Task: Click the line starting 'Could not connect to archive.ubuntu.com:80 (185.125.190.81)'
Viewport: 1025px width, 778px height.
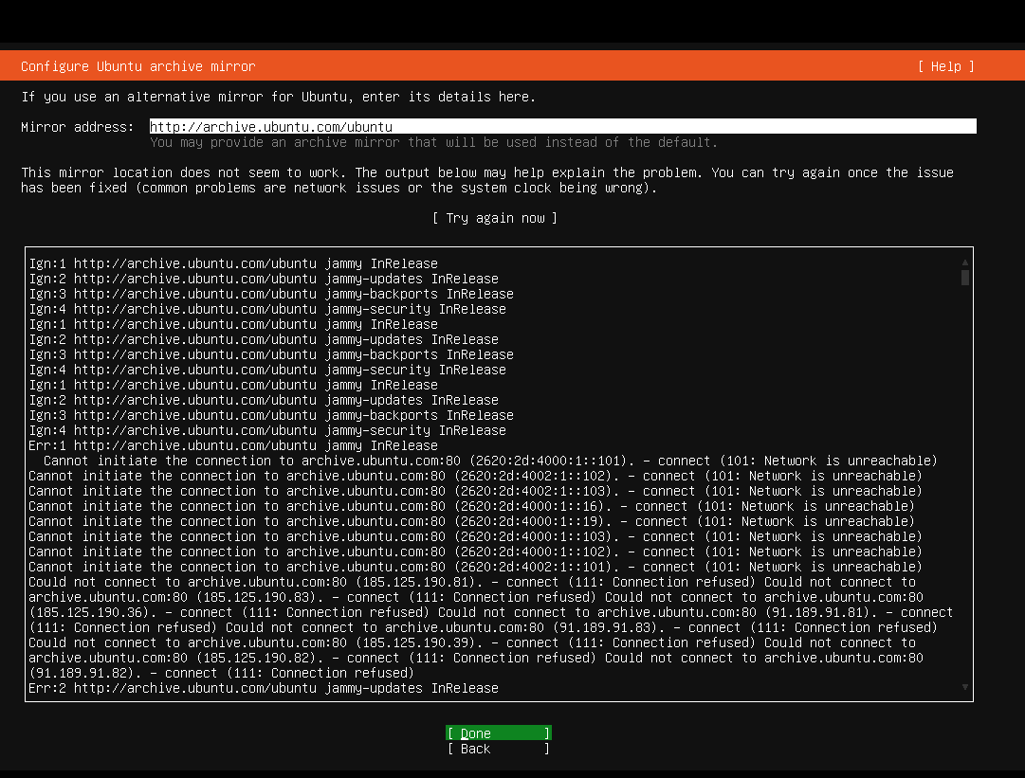Action: [x=472, y=582]
